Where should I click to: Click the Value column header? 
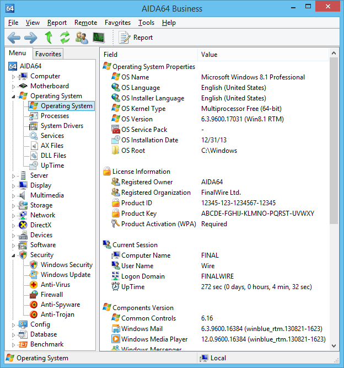[209, 55]
